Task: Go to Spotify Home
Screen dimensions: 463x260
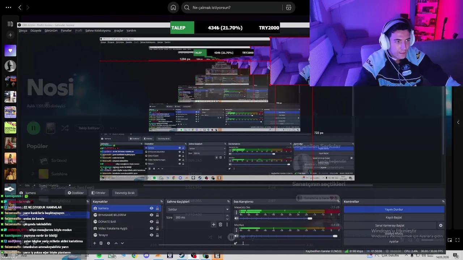Action: (x=173, y=8)
